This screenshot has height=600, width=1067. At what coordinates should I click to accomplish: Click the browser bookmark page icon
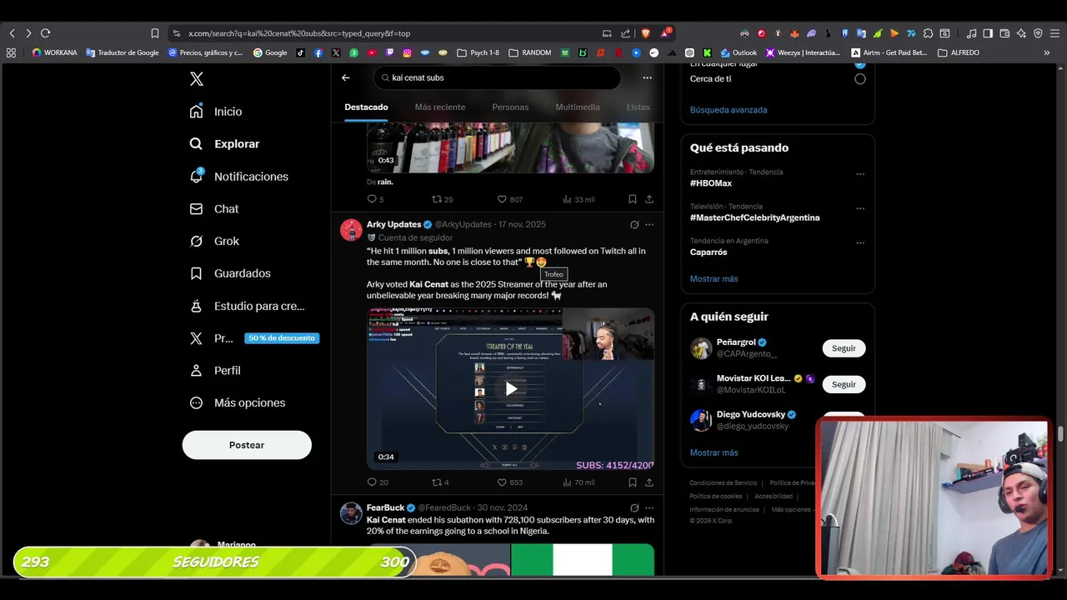[x=155, y=33]
